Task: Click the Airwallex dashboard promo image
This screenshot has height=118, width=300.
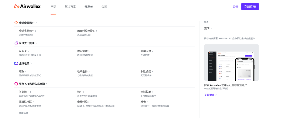Action: coord(231,63)
